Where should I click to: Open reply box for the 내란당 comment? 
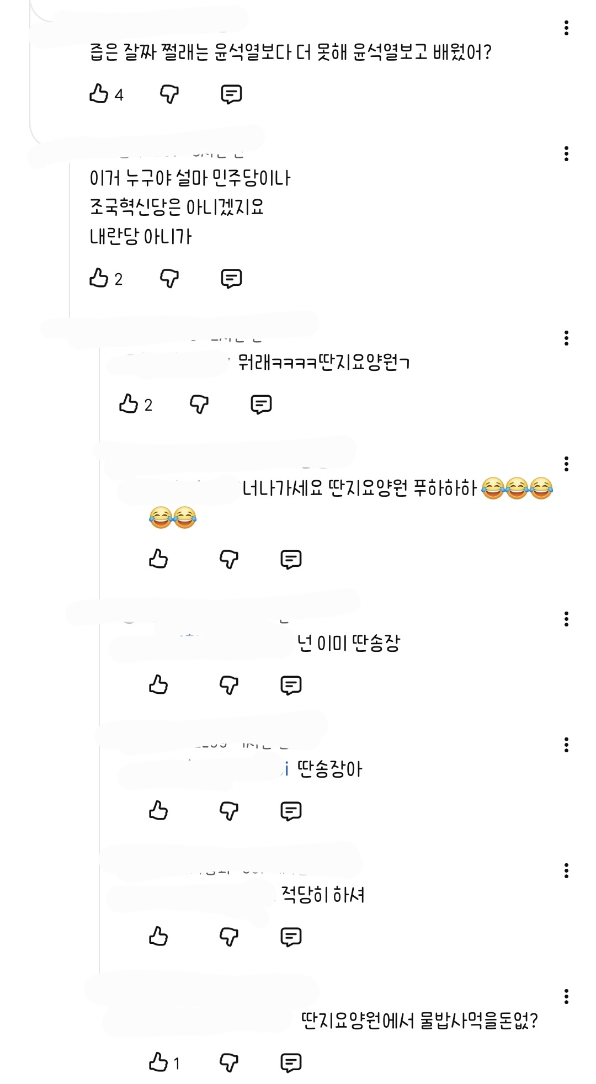232,279
